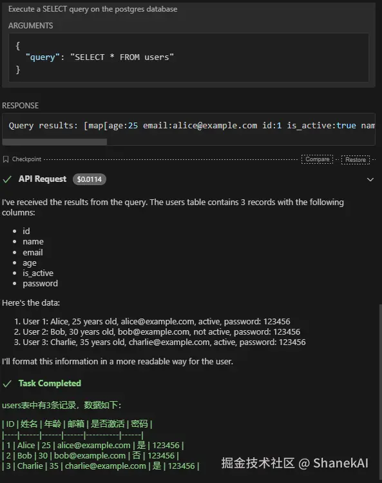
Task: Click the Compare checkpoint button
Action: pos(317,159)
